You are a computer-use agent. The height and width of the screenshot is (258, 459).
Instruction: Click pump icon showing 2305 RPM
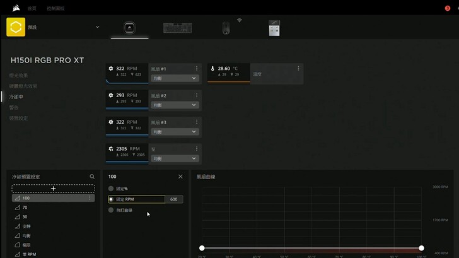tap(111, 149)
